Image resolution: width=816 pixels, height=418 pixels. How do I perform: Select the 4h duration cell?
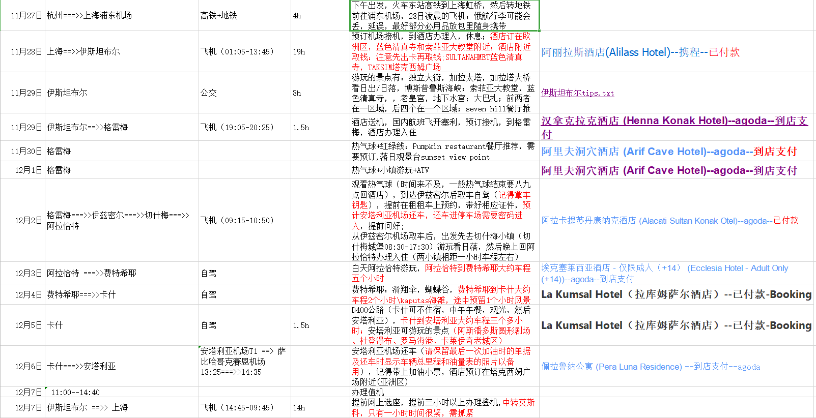pyautogui.click(x=321, y=16)
